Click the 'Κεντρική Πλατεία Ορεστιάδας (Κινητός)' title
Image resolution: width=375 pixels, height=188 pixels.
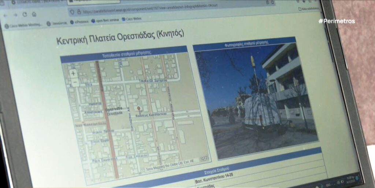tap(120, 37)
